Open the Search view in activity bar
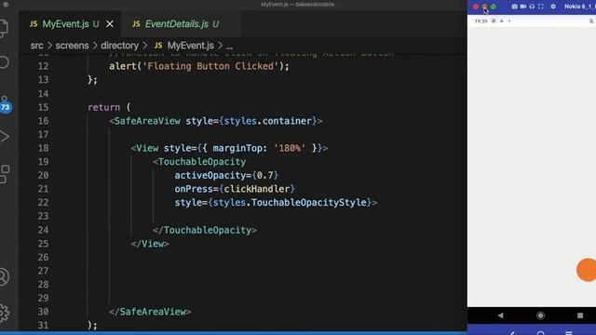This screenshot has width=596, height=335. [4, 62]
